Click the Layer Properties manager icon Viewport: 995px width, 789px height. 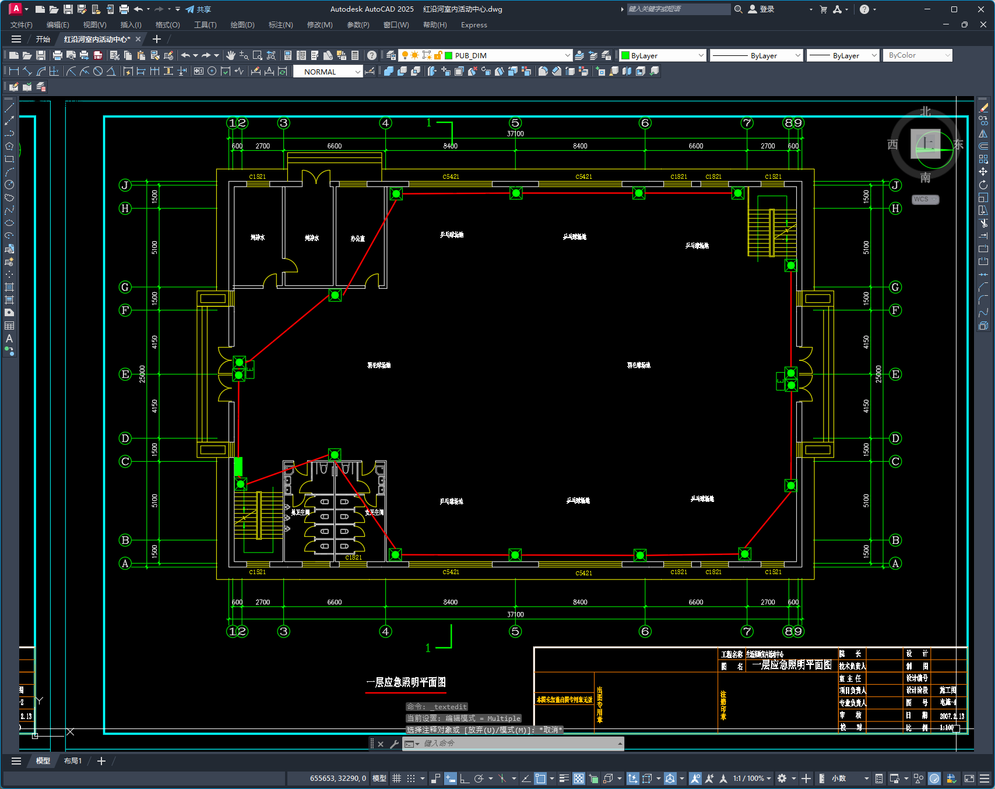point(391,55)
